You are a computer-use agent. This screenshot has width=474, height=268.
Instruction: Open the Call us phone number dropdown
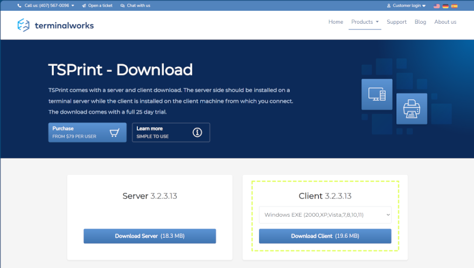[x=49, y=5]
